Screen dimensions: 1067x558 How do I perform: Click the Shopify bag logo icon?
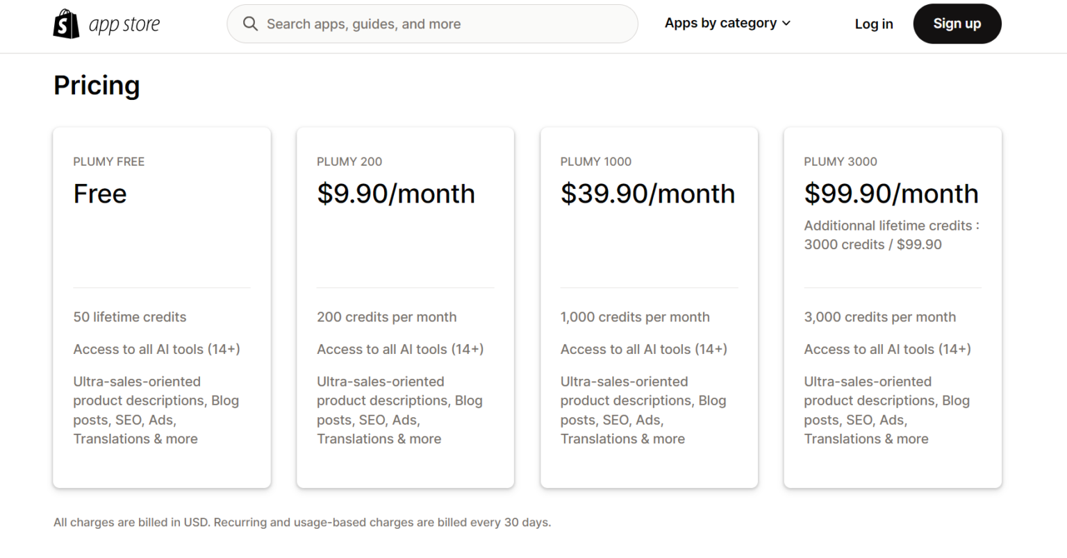[66, 24]
